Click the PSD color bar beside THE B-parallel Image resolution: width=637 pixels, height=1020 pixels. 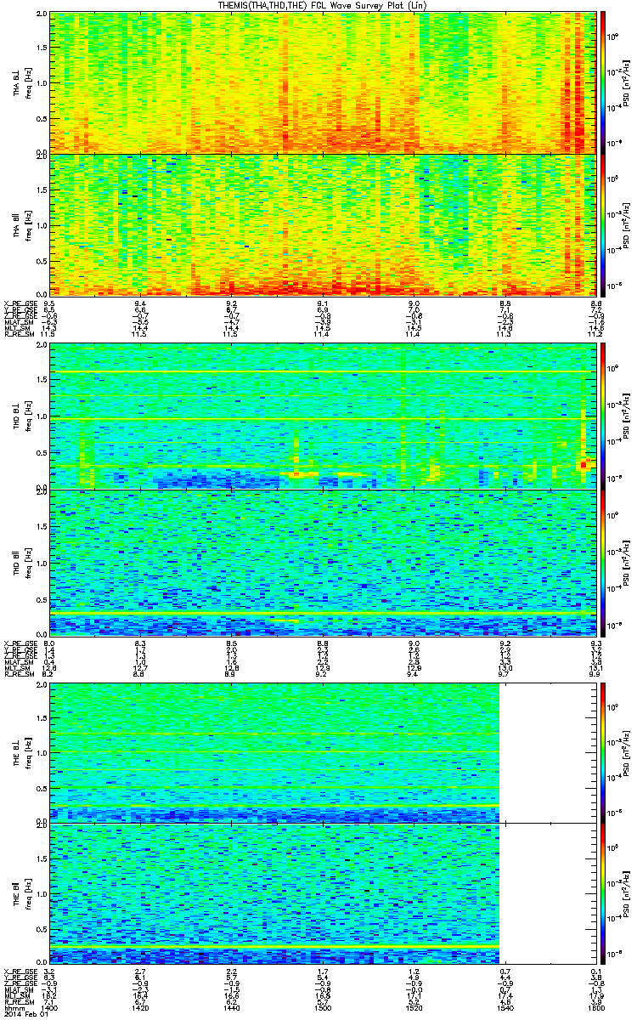(x=604, y=893)
